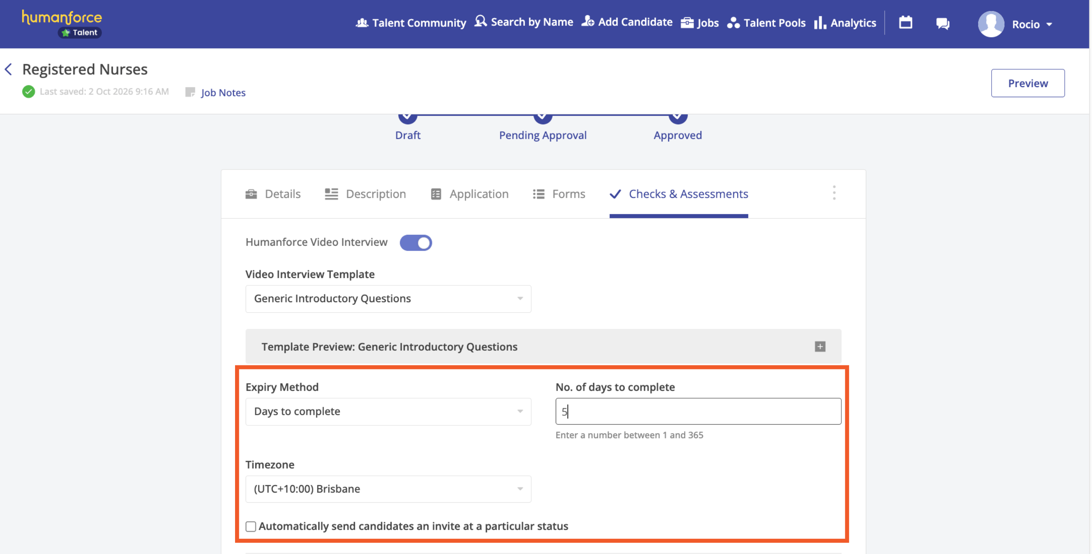Image resolution: width=1092 pixels, height=554 pixels.
Task: Open Video Interview Template dropdown
Action: pyautogui.click(x=388, y=299)
